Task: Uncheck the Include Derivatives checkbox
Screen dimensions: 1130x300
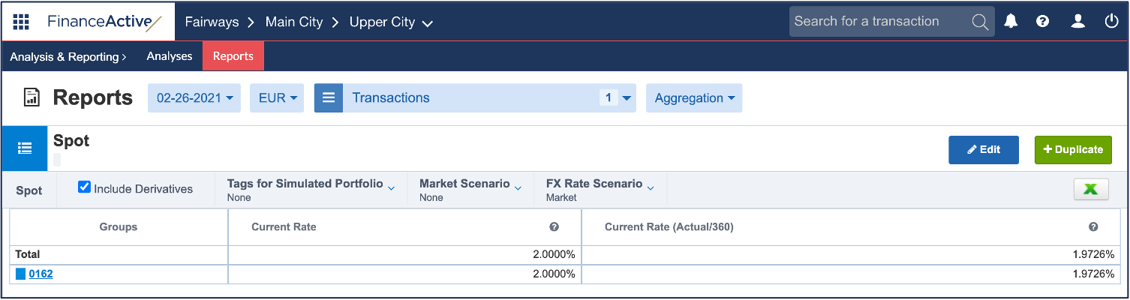Action: coord(85,187)
